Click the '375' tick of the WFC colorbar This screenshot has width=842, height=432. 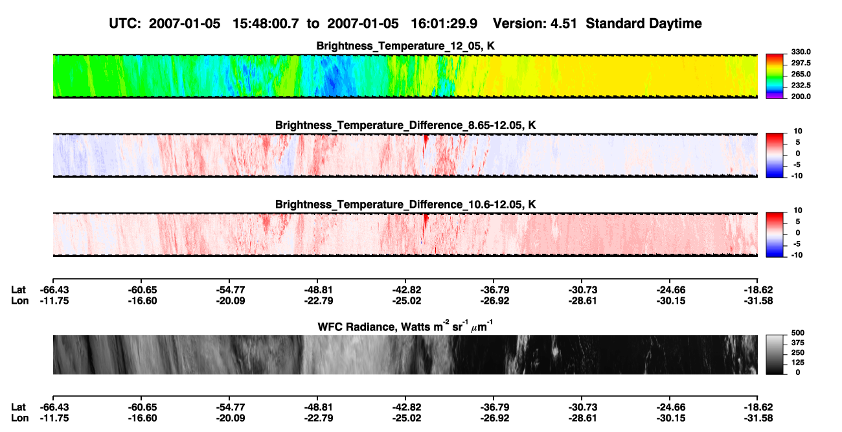798,343
